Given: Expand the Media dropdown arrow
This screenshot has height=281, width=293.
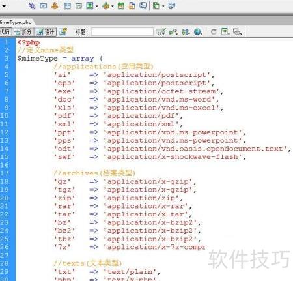Looking at the screenshot, I should click(x=113, y=6).
